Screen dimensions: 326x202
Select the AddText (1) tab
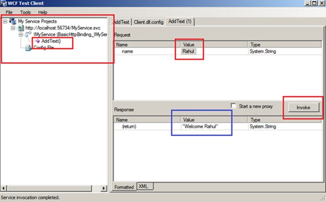(180, 21)
